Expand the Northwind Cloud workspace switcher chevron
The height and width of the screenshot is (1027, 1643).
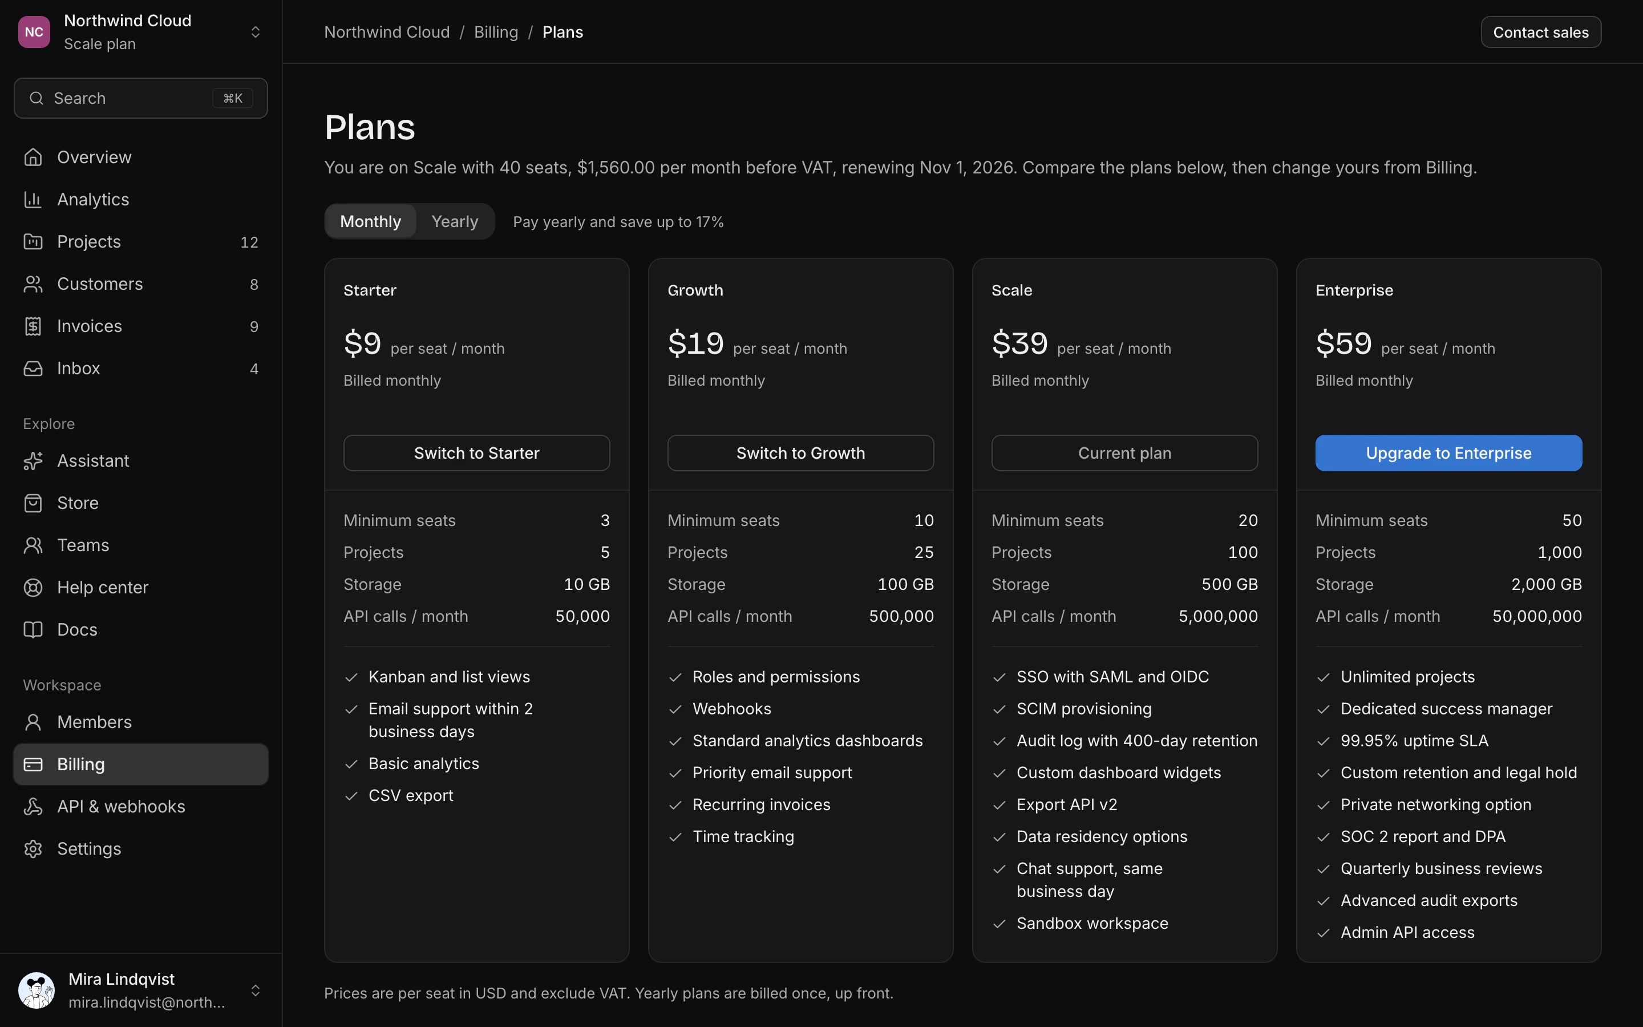[255, 32]
